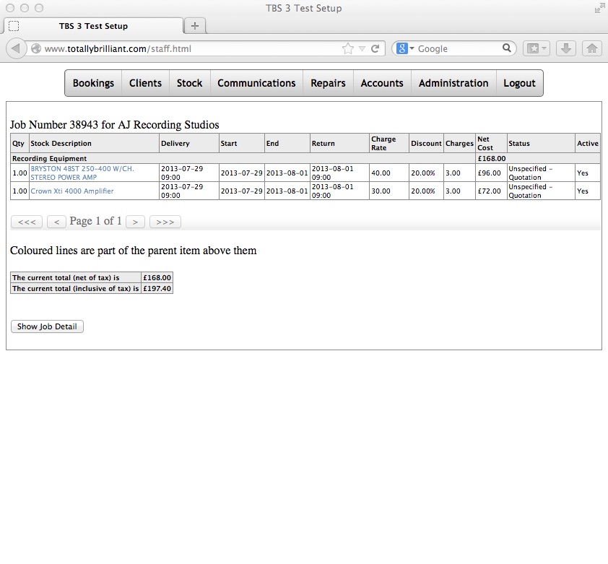The image size is (608, 564).
Task: Click the Show Job Detail button
Action: click(x=47, y=326)
